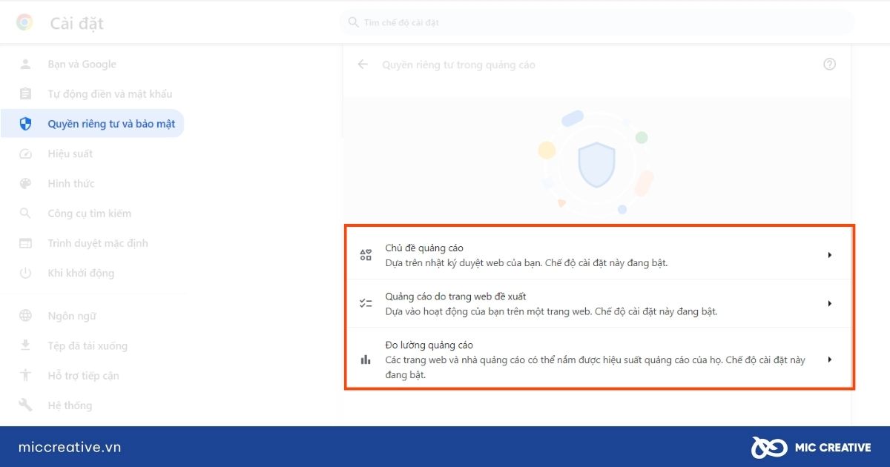
Task: Click the Cài đặt page title
Action: coord(77,24)
